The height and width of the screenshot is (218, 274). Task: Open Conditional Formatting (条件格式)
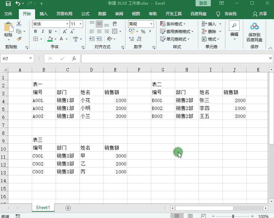coord(172,24)
